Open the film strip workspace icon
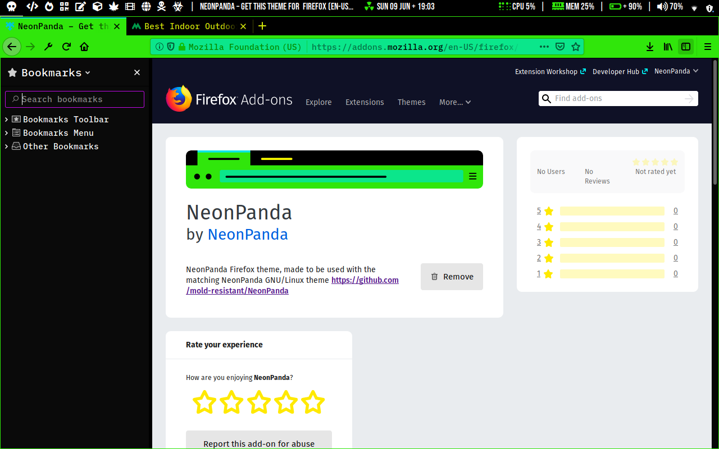The width and height of the screenshot is (719, 449). pyautogui.click(x=130, y=7)
